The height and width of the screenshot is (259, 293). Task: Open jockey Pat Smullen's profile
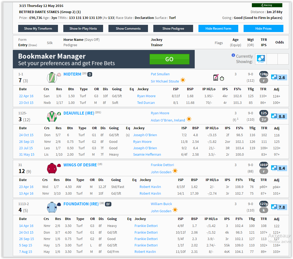[x=160, y=74]
